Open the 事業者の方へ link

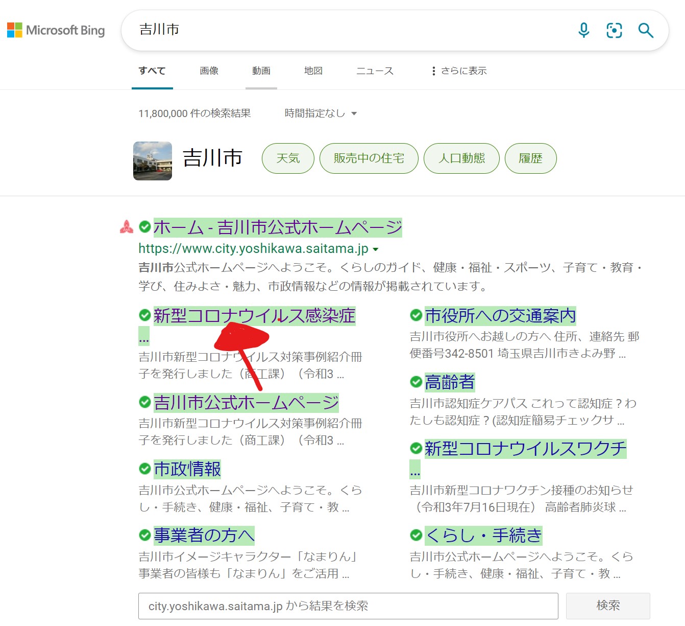pyautogui.click(x=204, y=535)
